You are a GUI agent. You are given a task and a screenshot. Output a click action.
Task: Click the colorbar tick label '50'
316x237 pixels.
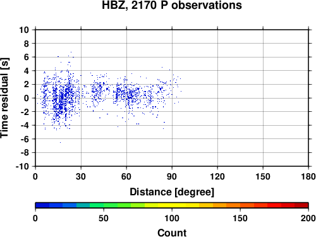(104, 218)
